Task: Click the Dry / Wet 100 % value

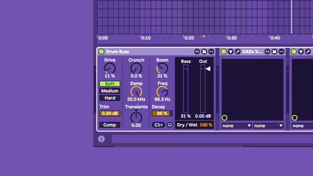Action: pyautogui.click(x=206, y=125)
